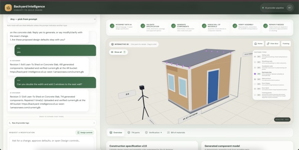Click the Repair If Needed checkmark icon
Viewport: 299px width, 150px height.
click(x=266, y=26)
